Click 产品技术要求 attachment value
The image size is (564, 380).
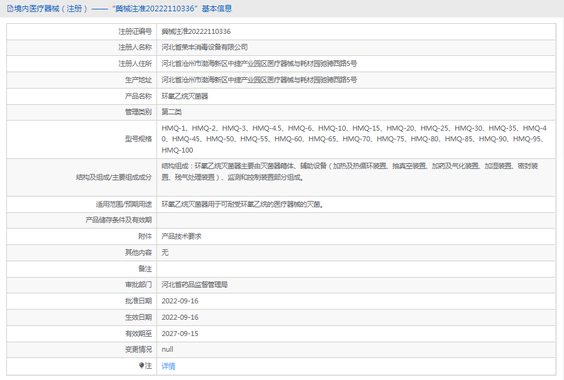coord(182,236)
